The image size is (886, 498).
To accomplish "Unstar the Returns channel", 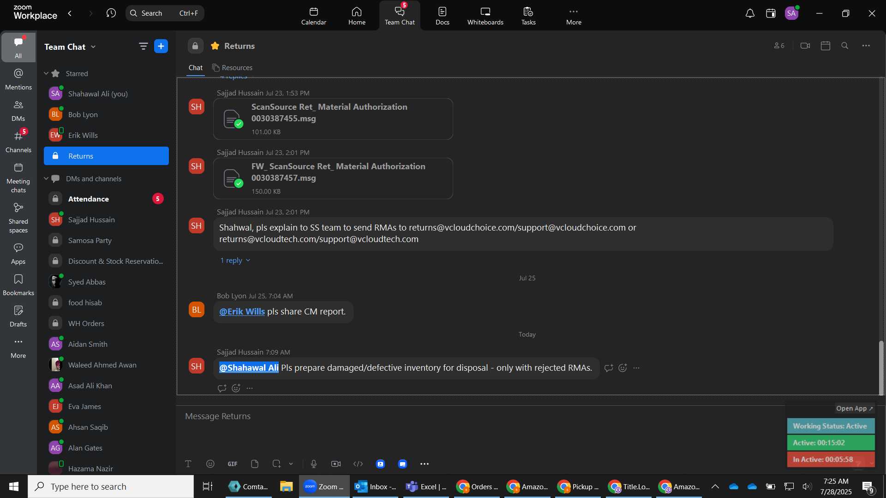I will click(215, 46).
